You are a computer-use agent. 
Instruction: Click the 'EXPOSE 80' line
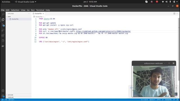click(43, 38)
